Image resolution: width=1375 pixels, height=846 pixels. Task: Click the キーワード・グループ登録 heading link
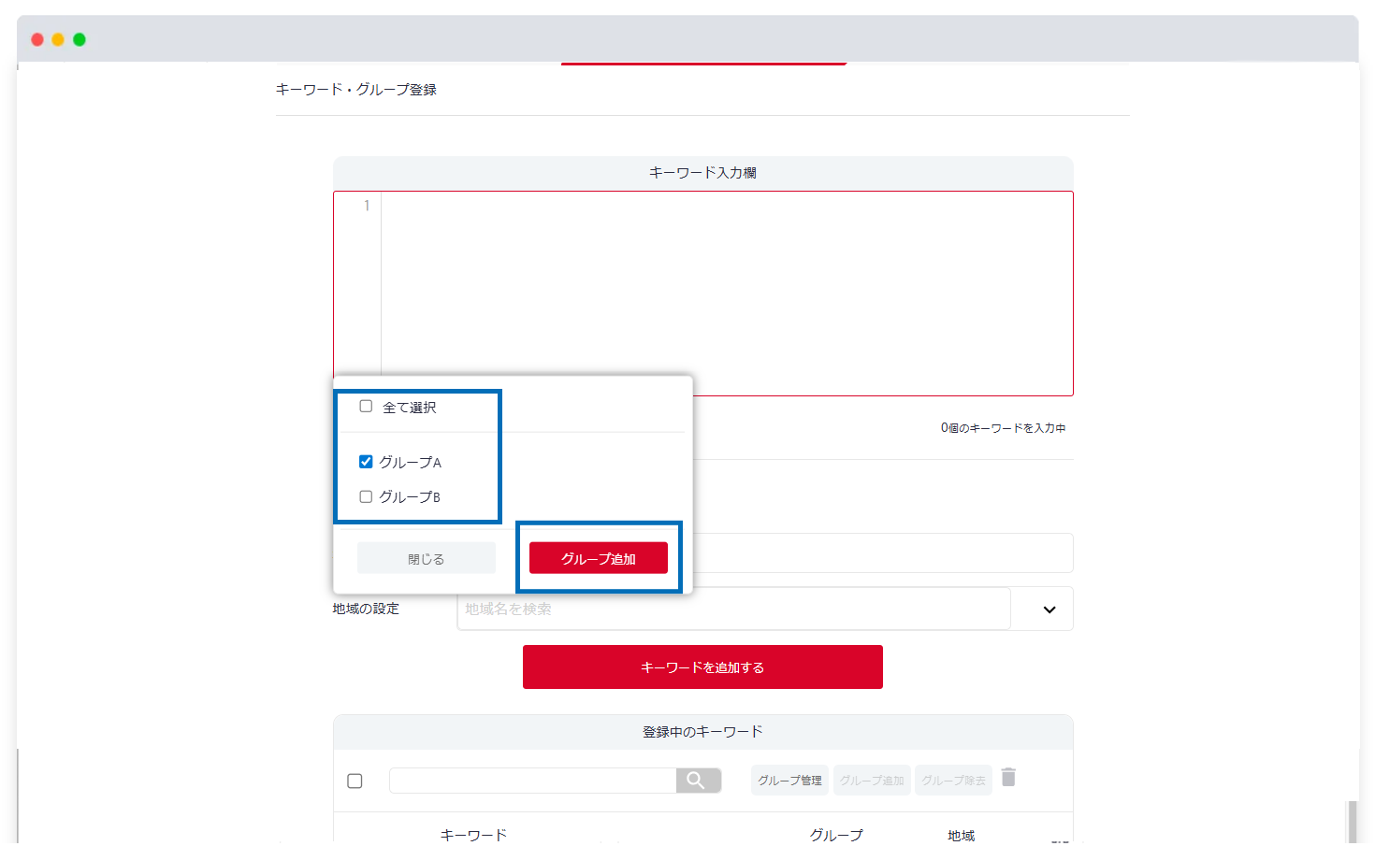(355, 89)
